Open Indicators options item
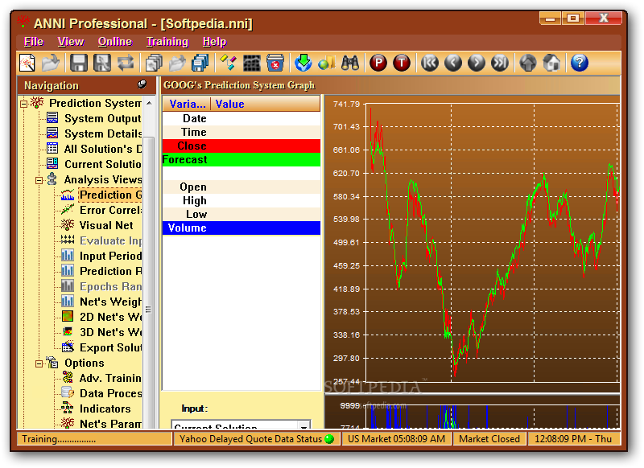The width and height of the screenshot is (644, 468). point(105,409)
